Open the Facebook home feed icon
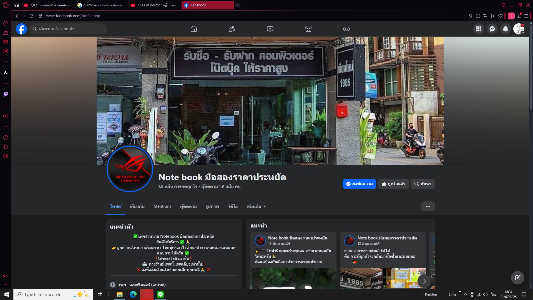The height and width of the screenshot is (300, 533). 194,29
